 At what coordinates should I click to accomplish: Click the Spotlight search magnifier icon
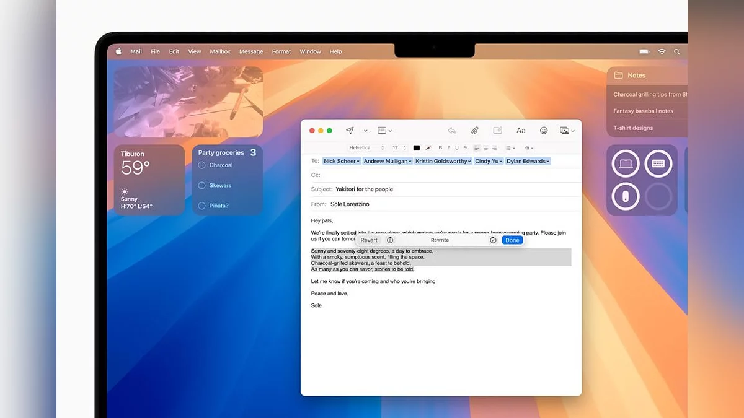tap(676, 52)
